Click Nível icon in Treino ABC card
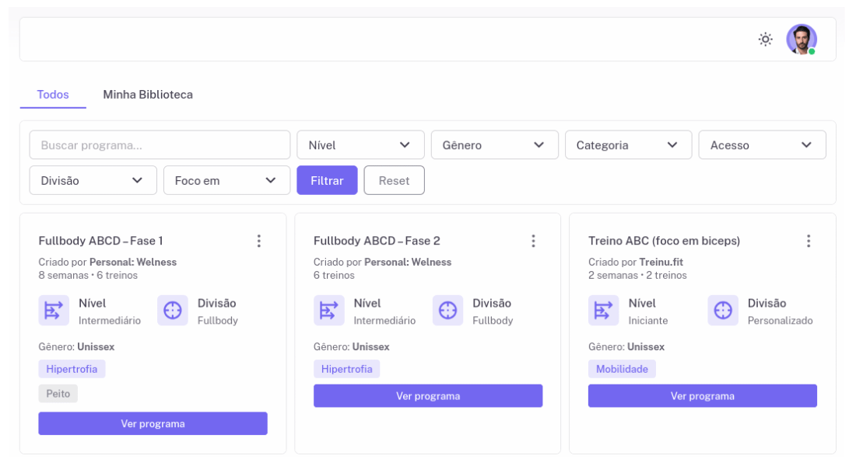 (603, 311)
